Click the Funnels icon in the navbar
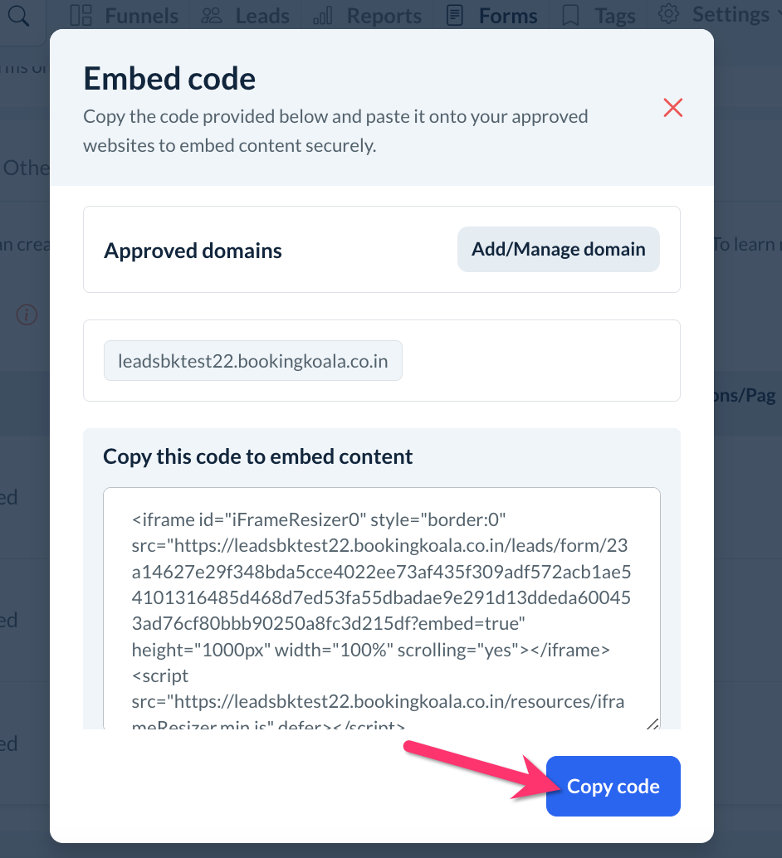The image size is (782, 858). pos(81,15)
